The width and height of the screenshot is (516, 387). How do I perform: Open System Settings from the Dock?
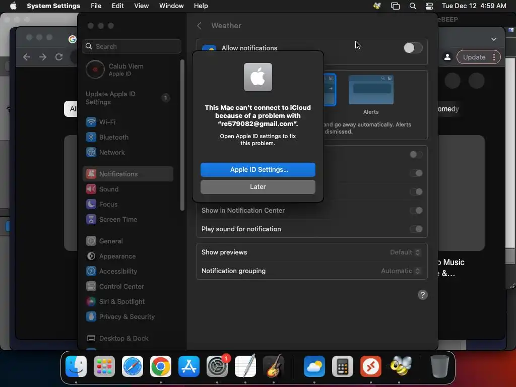tap(217, 366)
